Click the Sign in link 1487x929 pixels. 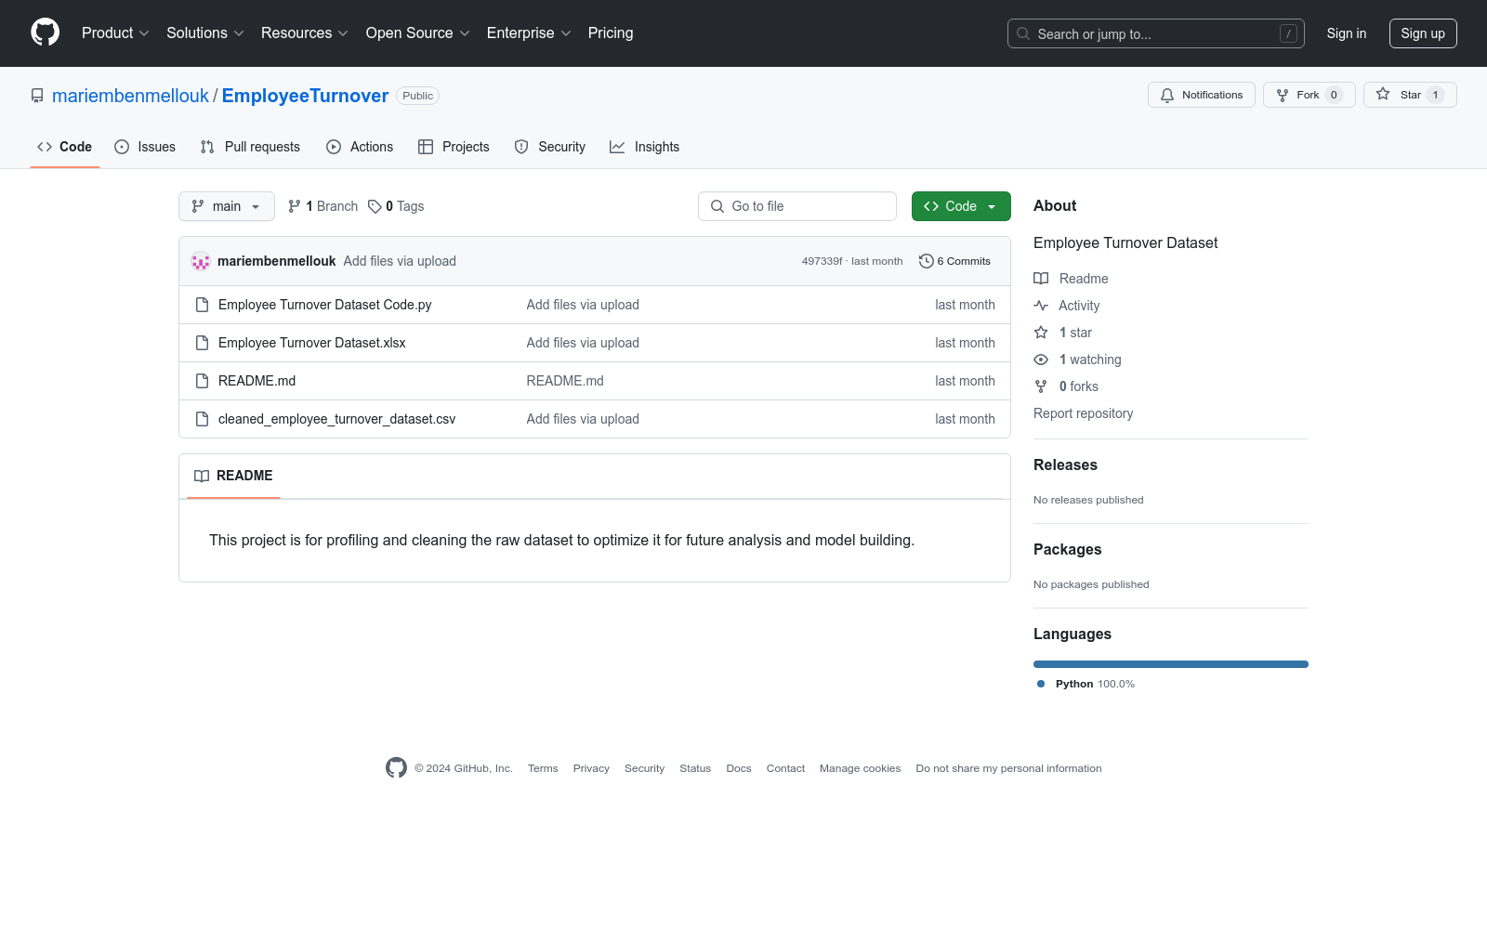pyautogui.click(x=1347, y=33)
